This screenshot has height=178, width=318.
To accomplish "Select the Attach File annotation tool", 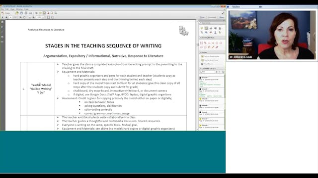I will coord(211,28).
